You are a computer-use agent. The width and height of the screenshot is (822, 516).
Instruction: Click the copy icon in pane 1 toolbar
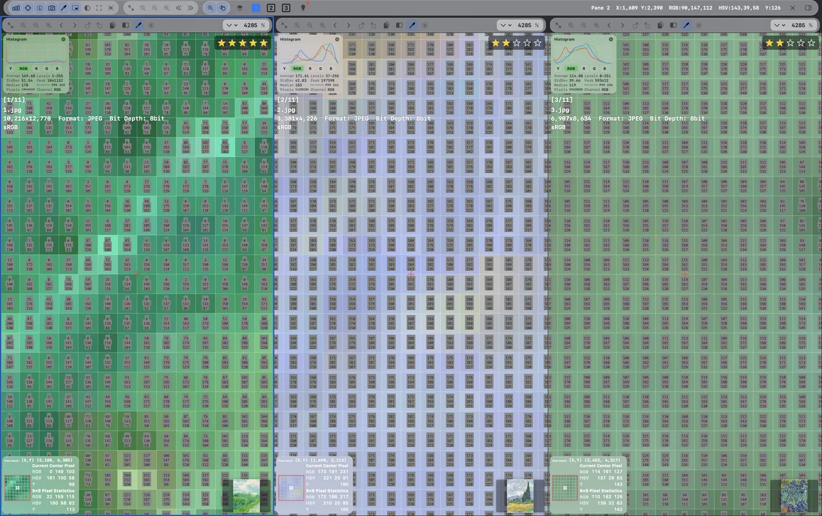click(x=113, y=25)
